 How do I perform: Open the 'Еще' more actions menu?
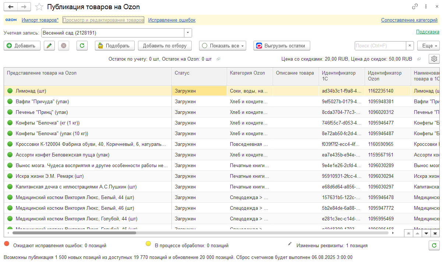(428, 46)
